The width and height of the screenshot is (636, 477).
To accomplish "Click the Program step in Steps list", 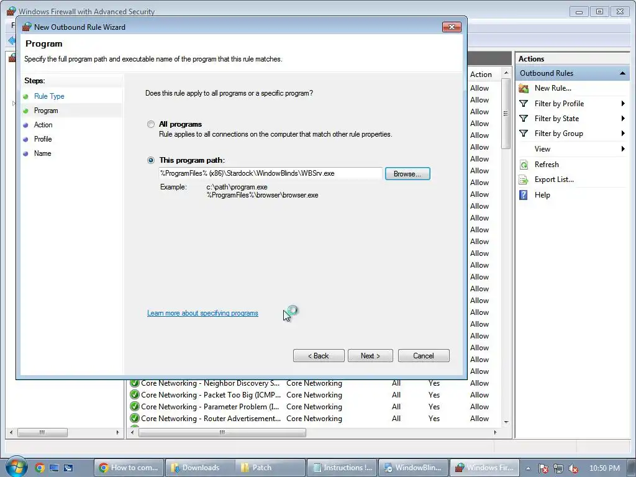I will (46, 111).
